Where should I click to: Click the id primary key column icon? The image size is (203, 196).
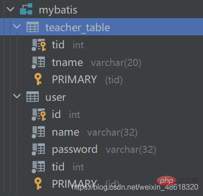(39, 115)
